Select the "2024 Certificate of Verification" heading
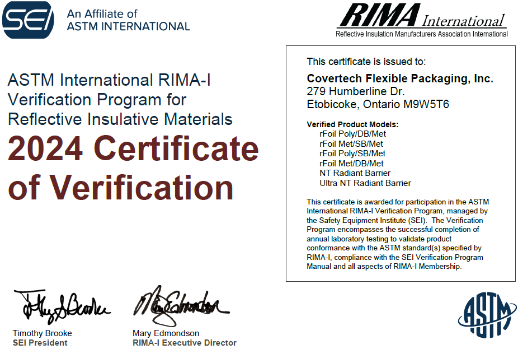 click(133, 168)
